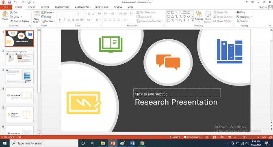Image resolution: width=273 pixels, height=147 pixels.
Task: Open spell check icon in status bar
Action: [19, 137]
